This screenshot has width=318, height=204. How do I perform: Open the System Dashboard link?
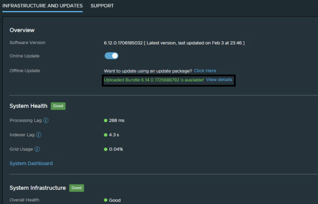31,163
